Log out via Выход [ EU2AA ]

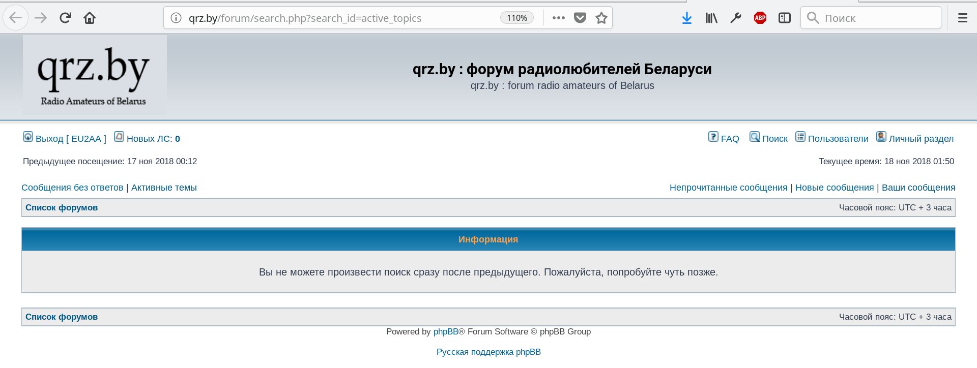(71, 139)
